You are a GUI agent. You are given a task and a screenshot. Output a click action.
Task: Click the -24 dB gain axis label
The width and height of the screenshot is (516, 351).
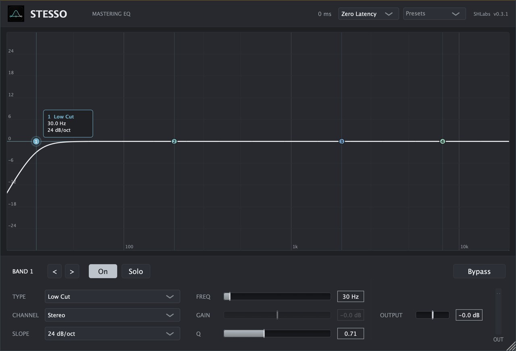point(12,226)
